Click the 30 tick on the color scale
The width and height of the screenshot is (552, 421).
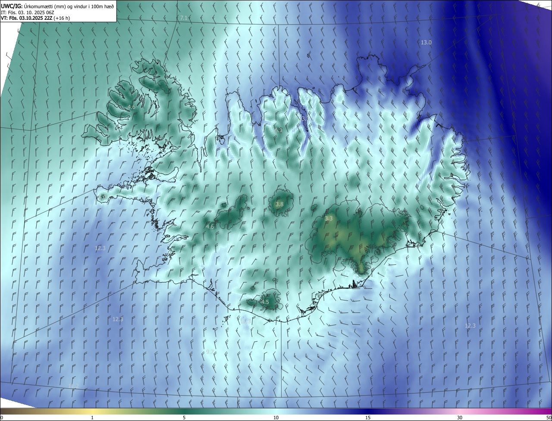(x=460, y=418)
